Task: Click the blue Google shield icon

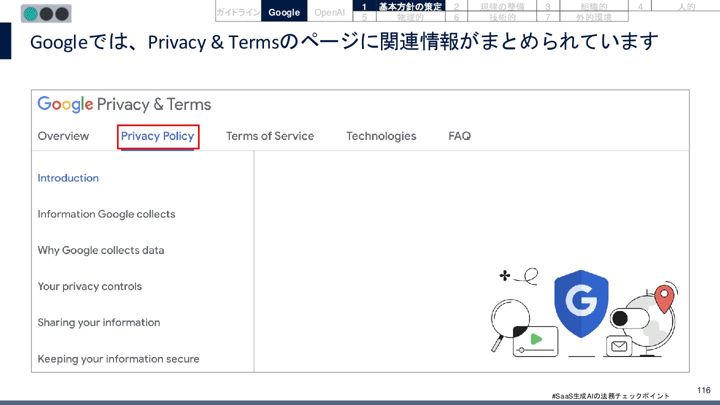Action: click(581, 303)
